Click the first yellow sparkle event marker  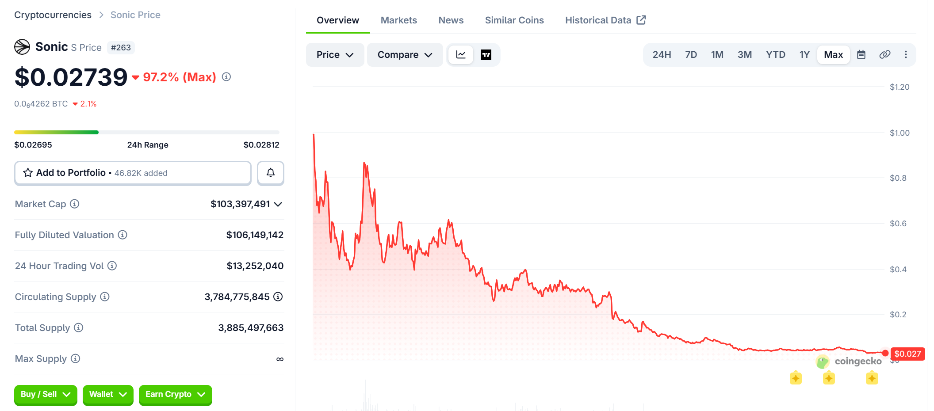coord(796,378)
